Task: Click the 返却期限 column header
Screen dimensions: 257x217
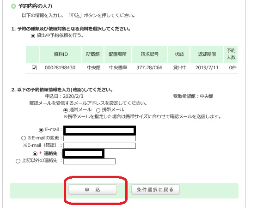Action: coord(207,54)
